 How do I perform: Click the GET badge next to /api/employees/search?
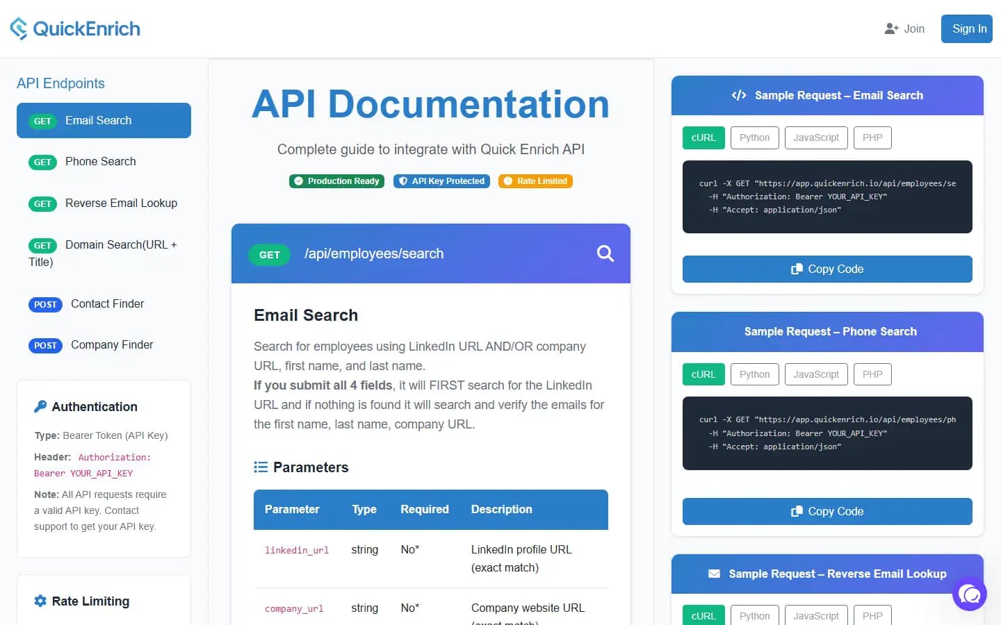click(269, 254)
